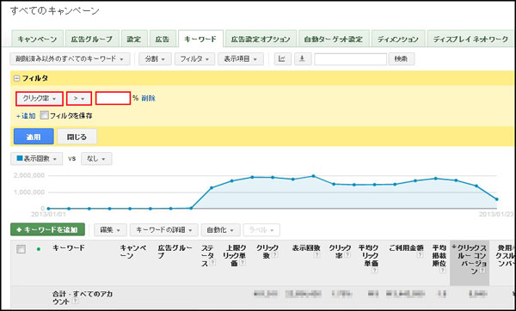
Task: Open the 表示項目 dropdown
Action: pyautogui.click(x=241, y=59)
